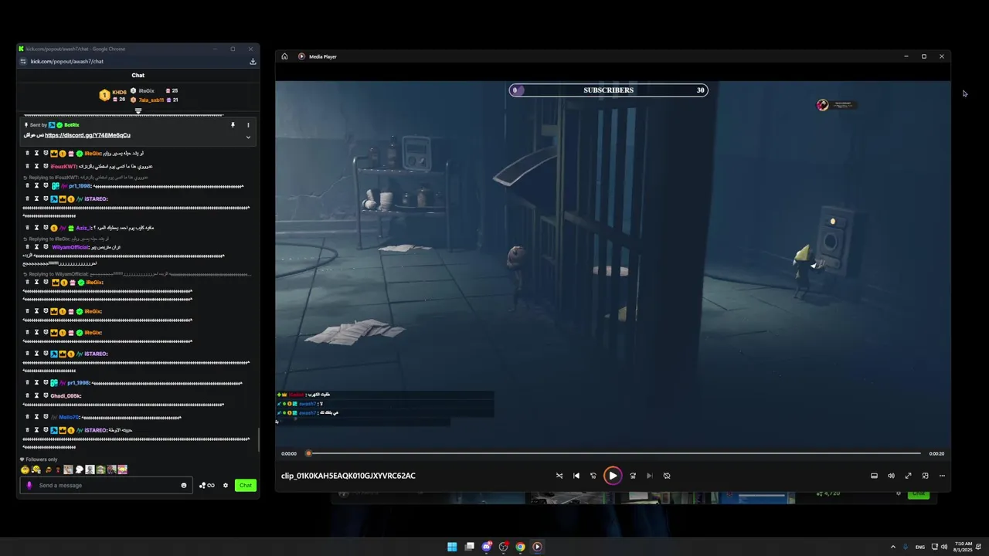Screen dimensions: 989x556
Task: Play the clip in Media Player
Action: point(613,476)
